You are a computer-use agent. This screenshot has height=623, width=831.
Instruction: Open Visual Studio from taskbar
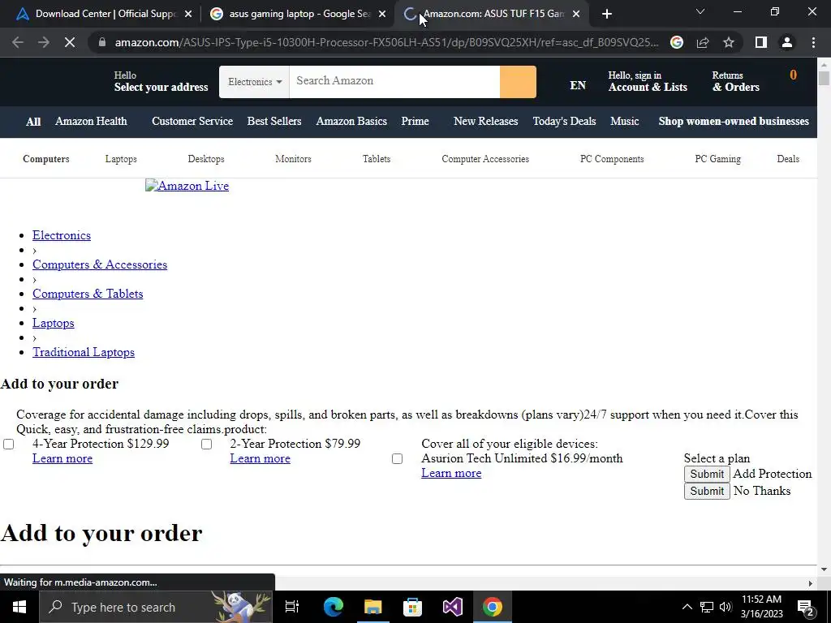coord(452,607)
